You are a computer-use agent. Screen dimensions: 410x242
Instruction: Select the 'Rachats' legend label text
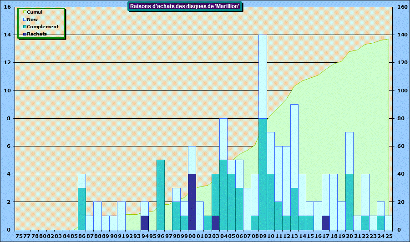click(x=37, y=34)
